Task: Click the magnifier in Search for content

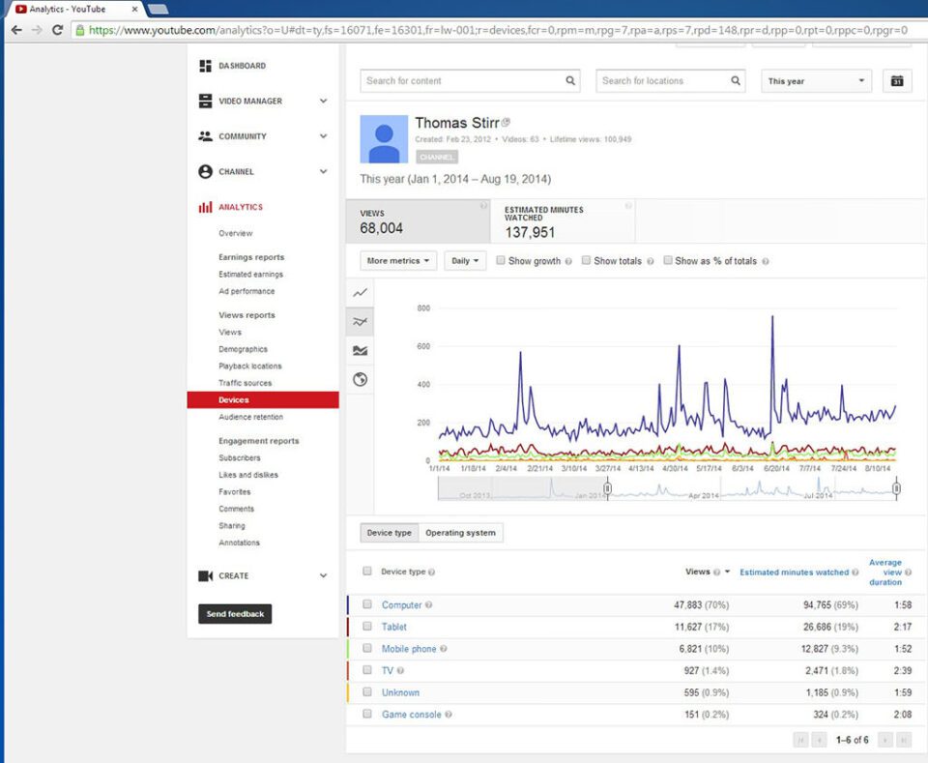Action: click(x=570, y=80)
